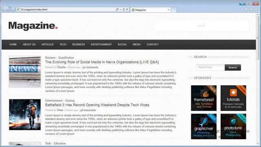This screenshot has width=261, height=147.
Task: Open browser Tools gear icon
Action: 256,9
